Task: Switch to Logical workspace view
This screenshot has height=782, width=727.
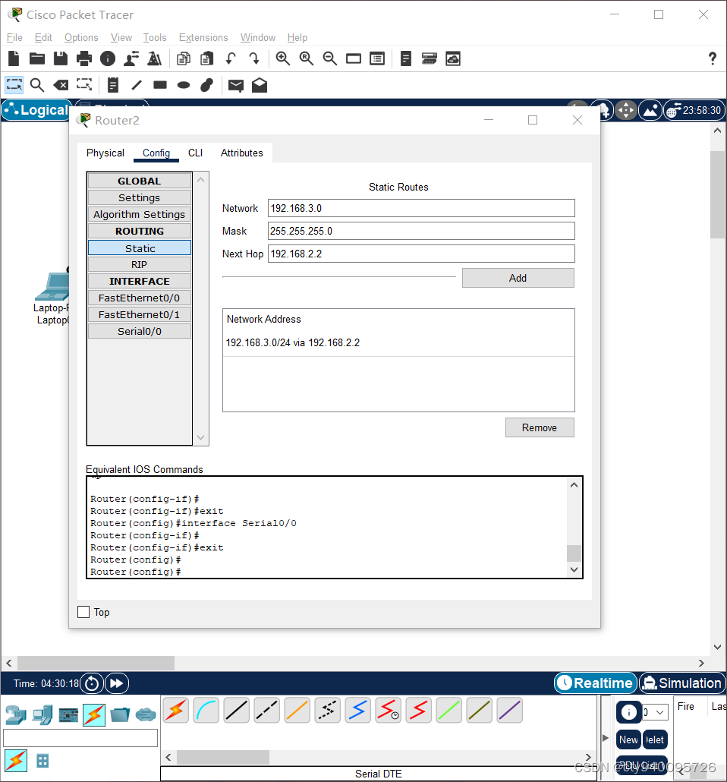Action: click(36, 110)
